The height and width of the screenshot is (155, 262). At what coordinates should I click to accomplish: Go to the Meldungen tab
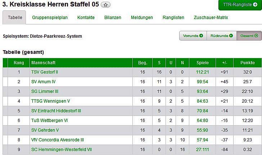point(142,17)
